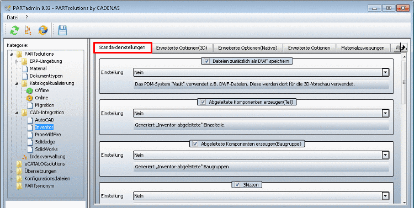Open Einstellung dropdown for DWF speichern
The image size is (414, 208).
(385, 72)
